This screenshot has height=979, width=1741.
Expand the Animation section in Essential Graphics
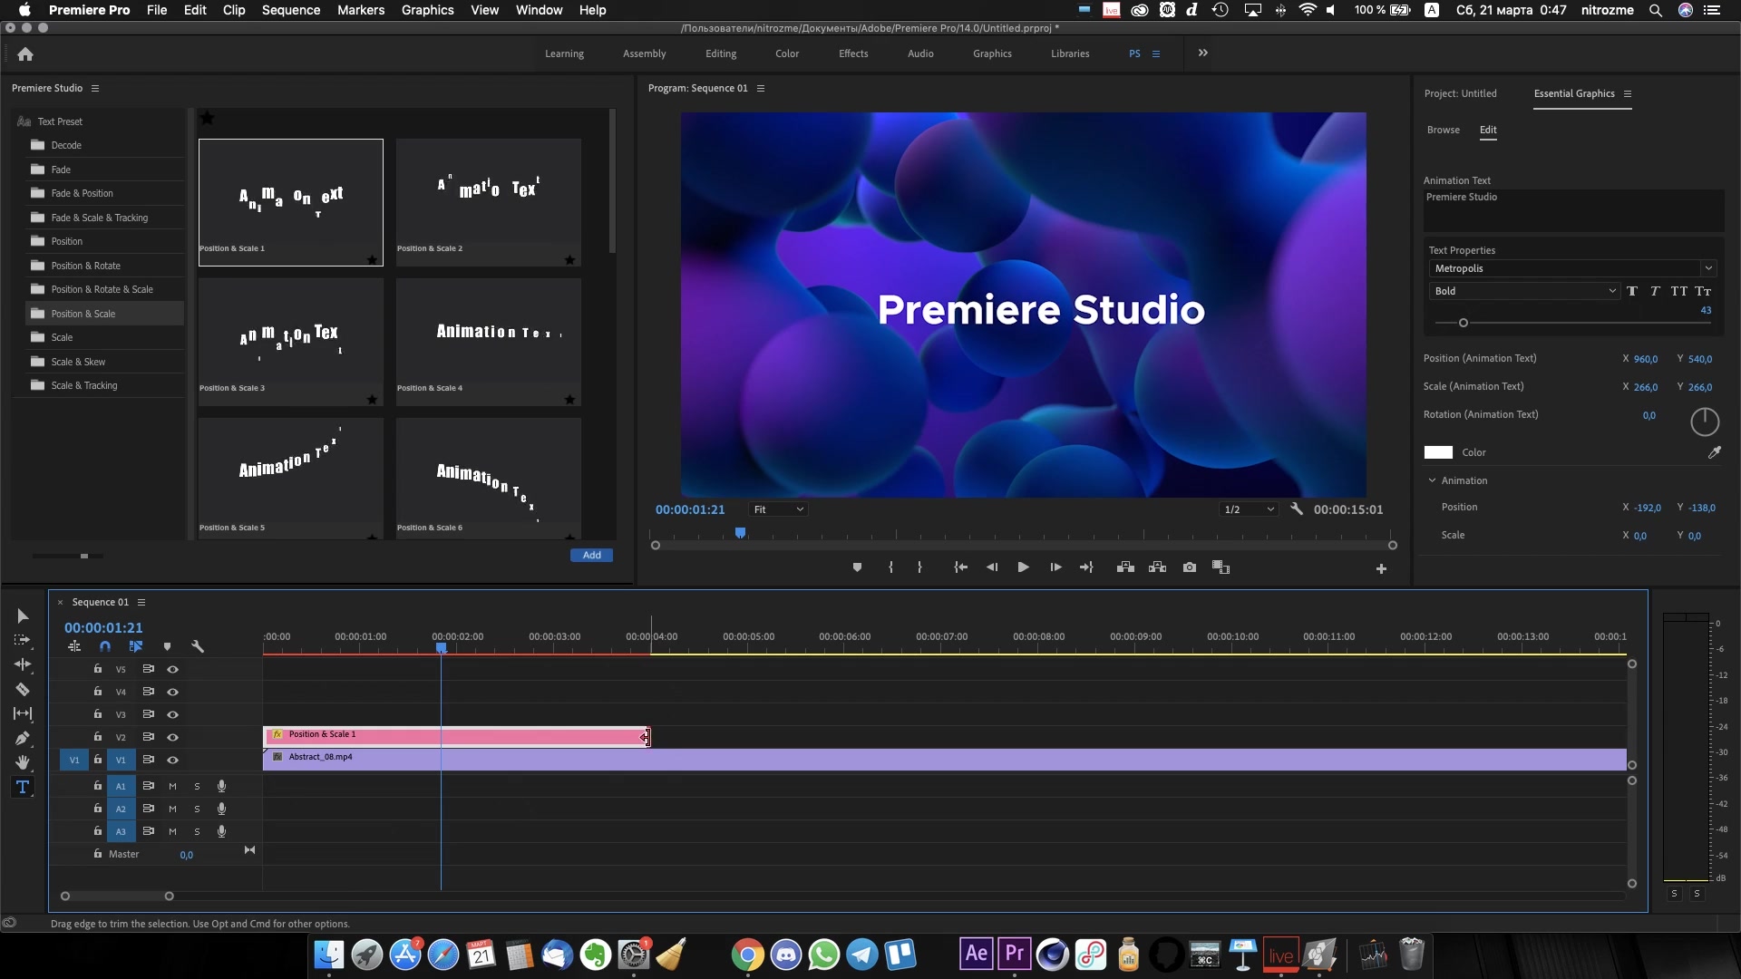(x=1433, y=480)
